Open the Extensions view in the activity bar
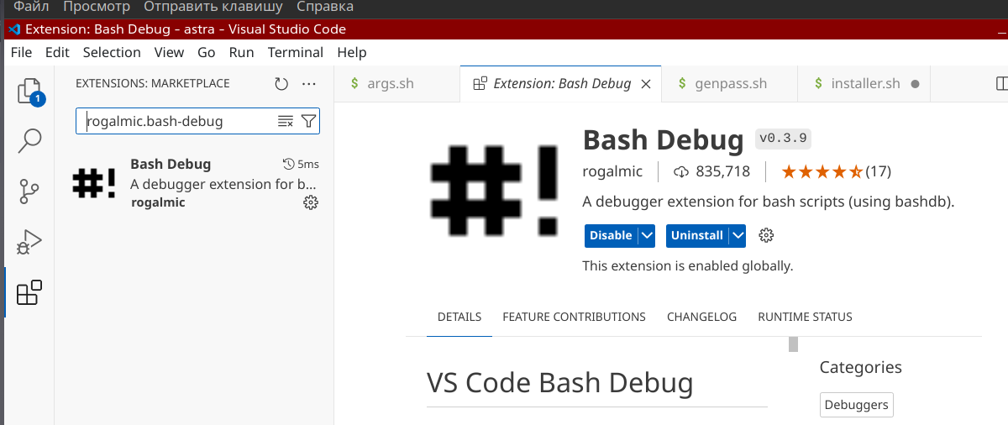This screenshot has width=1008, height=425. (x=29, y=292)
